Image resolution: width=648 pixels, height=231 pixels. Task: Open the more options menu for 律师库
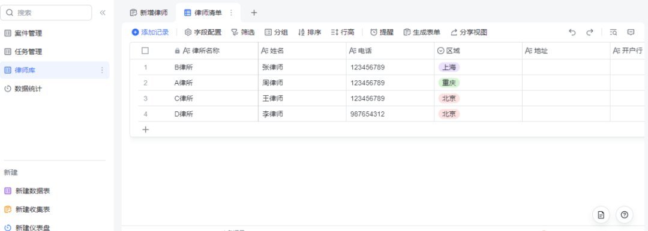point(102,70)
